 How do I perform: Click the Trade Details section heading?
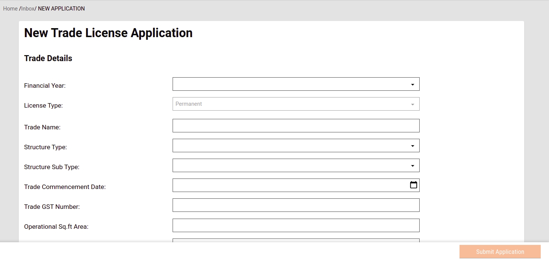(x=48, y=58)
